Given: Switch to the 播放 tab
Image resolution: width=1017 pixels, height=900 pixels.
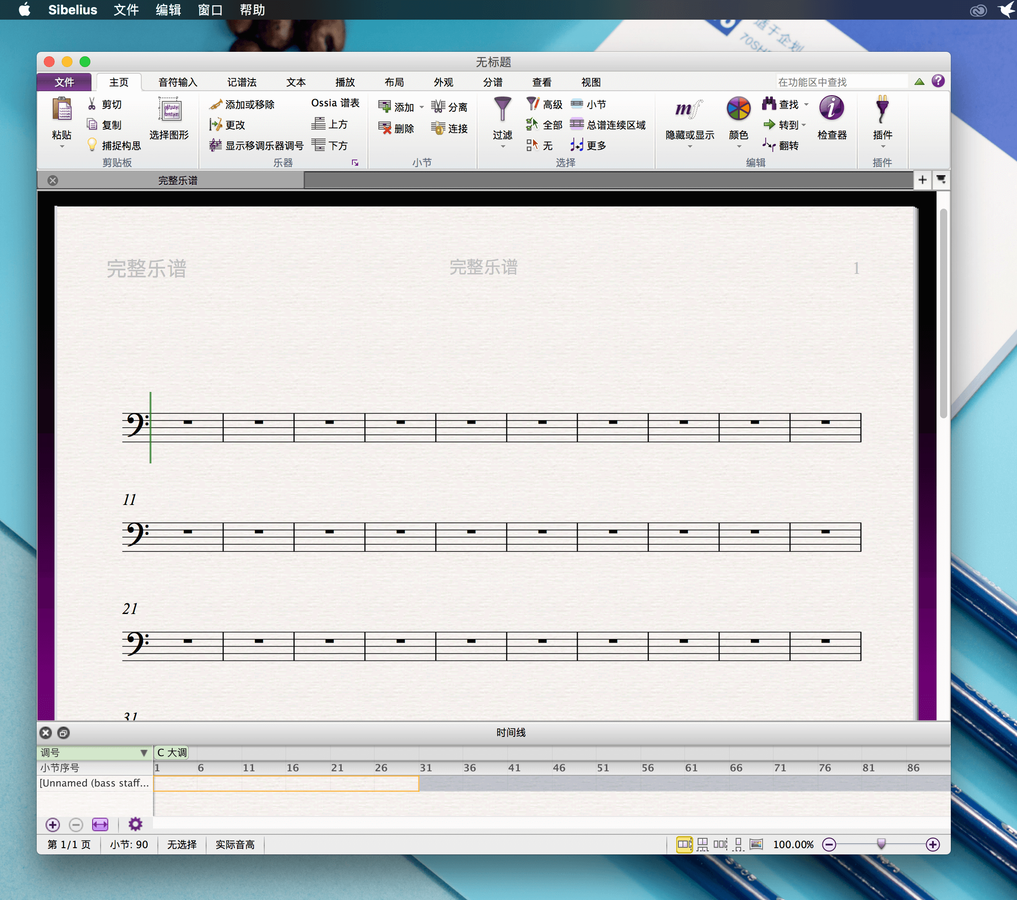Looking at the screenshot, I should 345,82.
